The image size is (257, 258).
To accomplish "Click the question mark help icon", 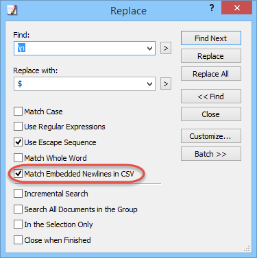I will [x=212, y=8].
